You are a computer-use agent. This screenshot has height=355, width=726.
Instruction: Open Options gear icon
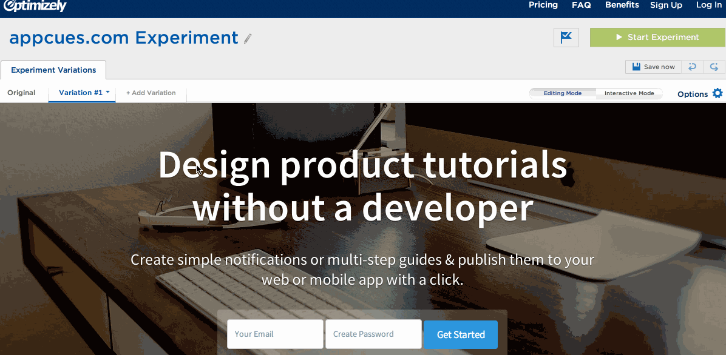(718, 93)
